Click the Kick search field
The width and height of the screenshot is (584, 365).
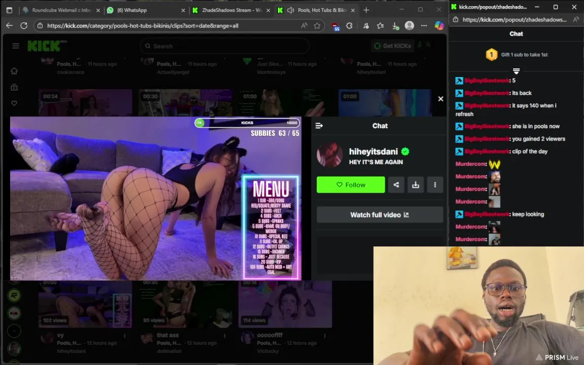pos(225,46)
